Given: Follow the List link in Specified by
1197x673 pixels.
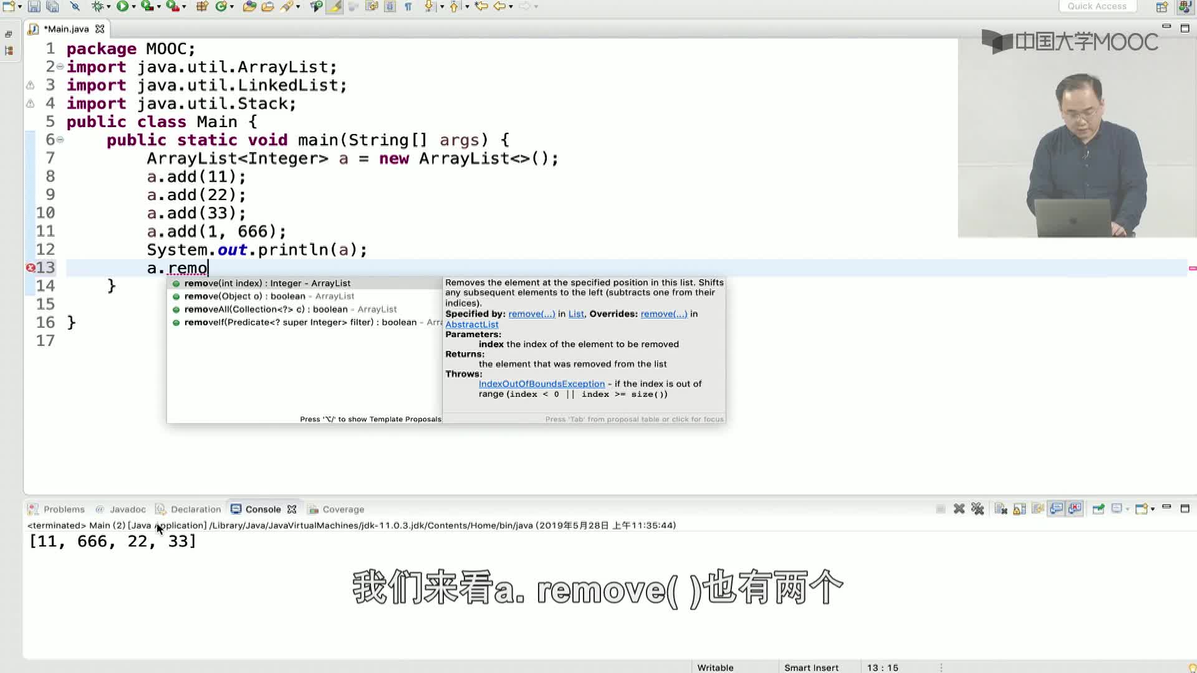Looking at the screenshot, I should tap(576, 314).
